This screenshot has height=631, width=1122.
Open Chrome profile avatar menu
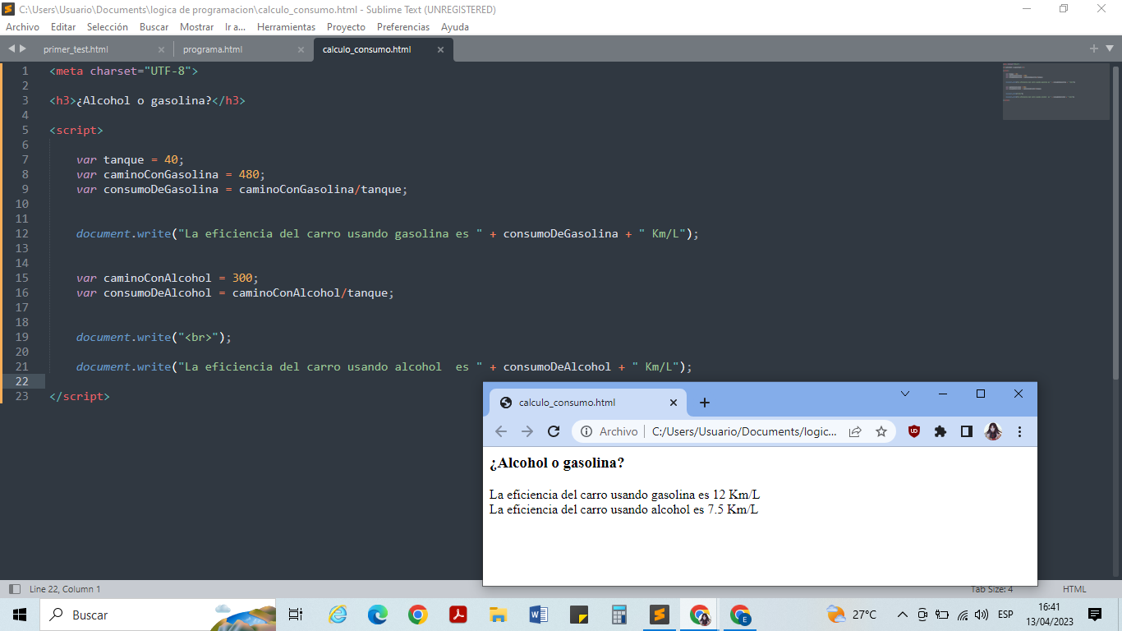tap(993, 431)
